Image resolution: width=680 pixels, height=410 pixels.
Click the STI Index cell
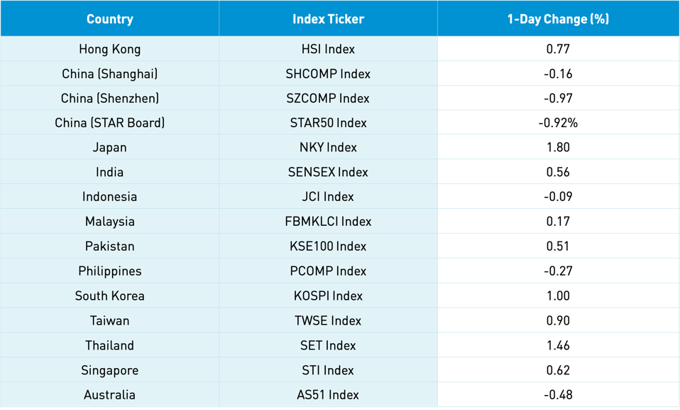click(x=328, y=370)
